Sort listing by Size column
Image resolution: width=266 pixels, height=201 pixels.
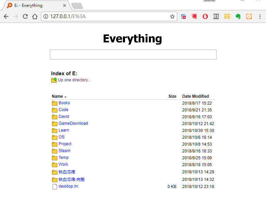tap(172, 96)
